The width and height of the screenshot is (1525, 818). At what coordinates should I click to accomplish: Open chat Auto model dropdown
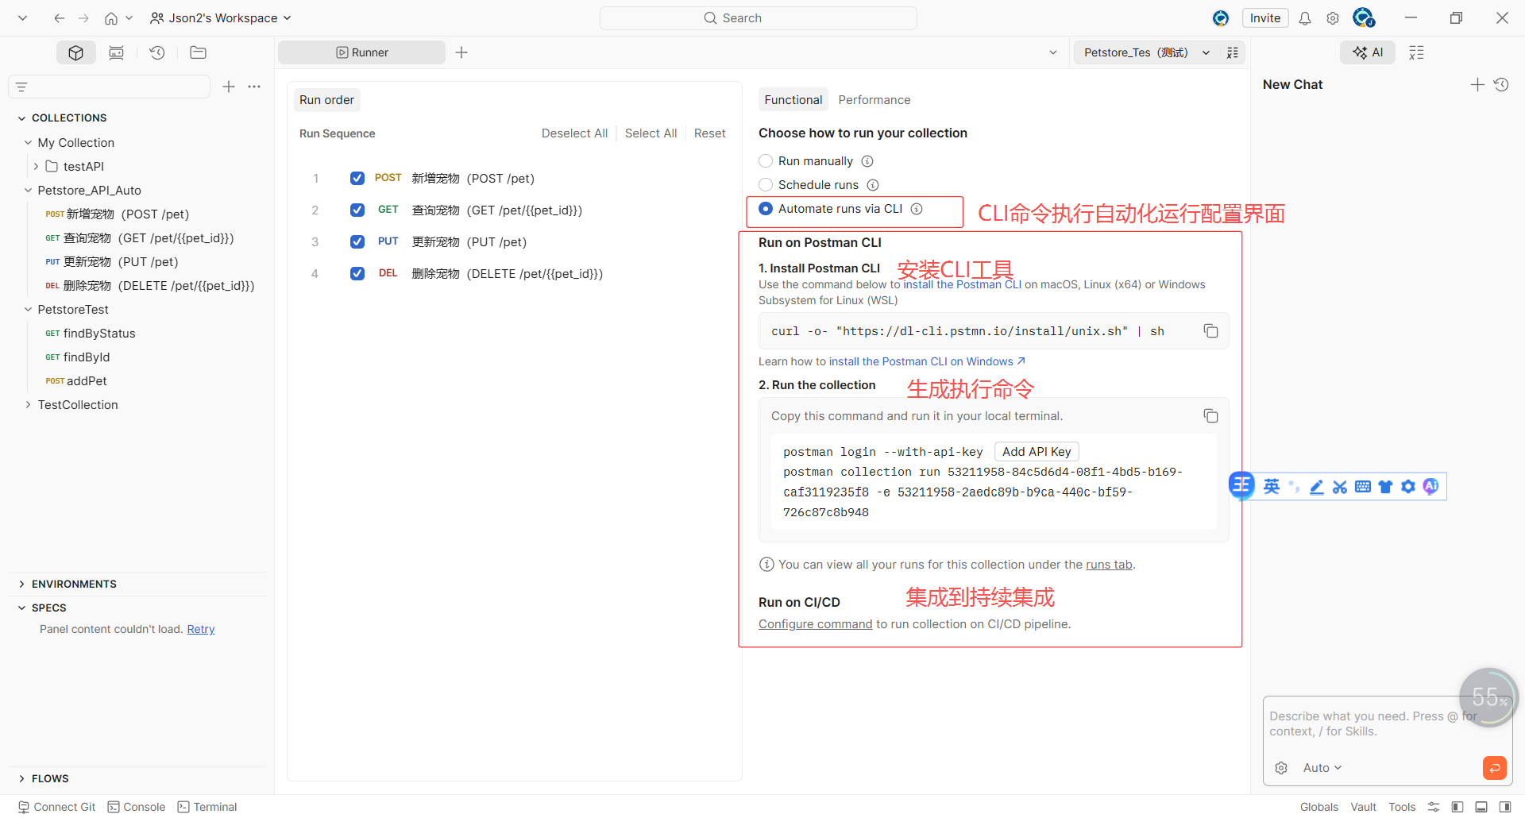(1322, 768)
